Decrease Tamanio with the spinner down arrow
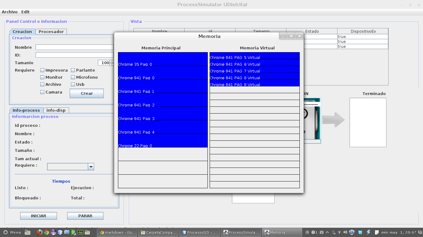The image size is (423, 237). [x=112, y=64]
